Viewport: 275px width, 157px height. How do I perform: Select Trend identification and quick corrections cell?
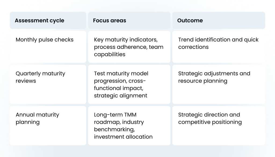click(x=219, y=47)
